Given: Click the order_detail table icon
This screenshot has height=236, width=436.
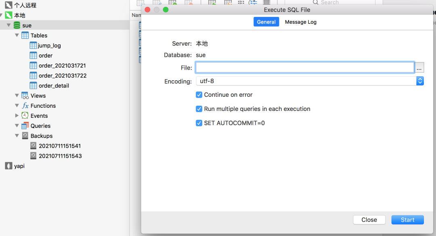Looking at the screenshot, I should click(33, 86).
